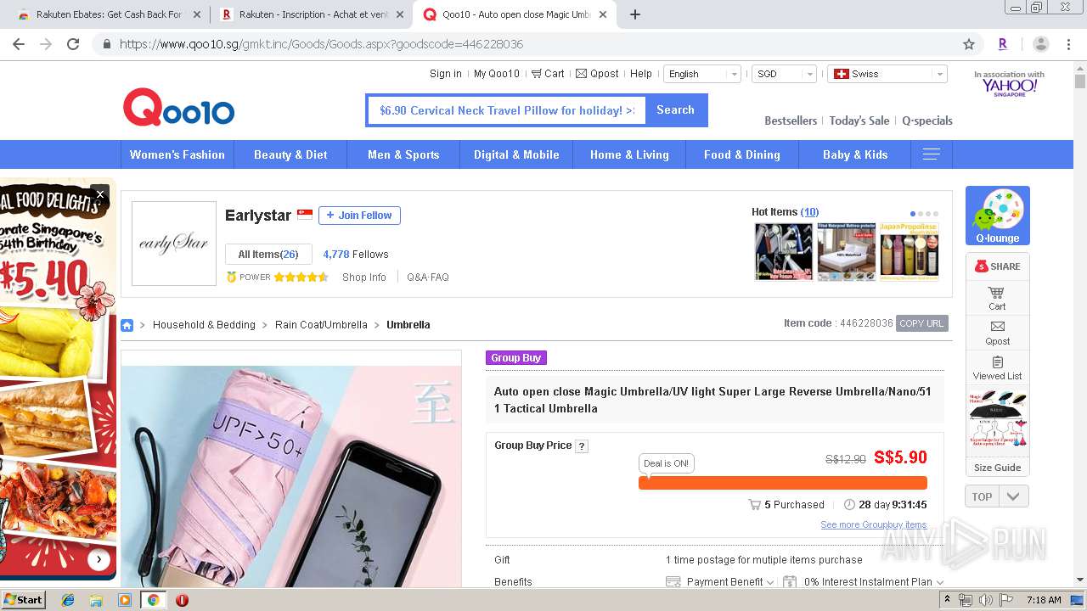Open the Swiss country dropdown
The height and width of the screenshot is (611, 1087).
pos(887,74)
